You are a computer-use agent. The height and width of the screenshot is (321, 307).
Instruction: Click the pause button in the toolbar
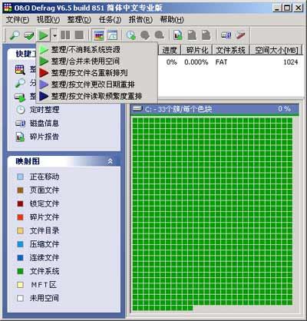pos(65,35)
